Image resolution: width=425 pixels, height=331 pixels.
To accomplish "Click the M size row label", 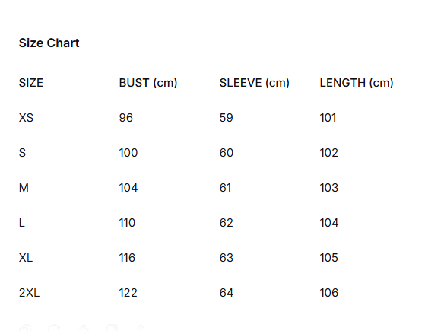I will point(24,188).
